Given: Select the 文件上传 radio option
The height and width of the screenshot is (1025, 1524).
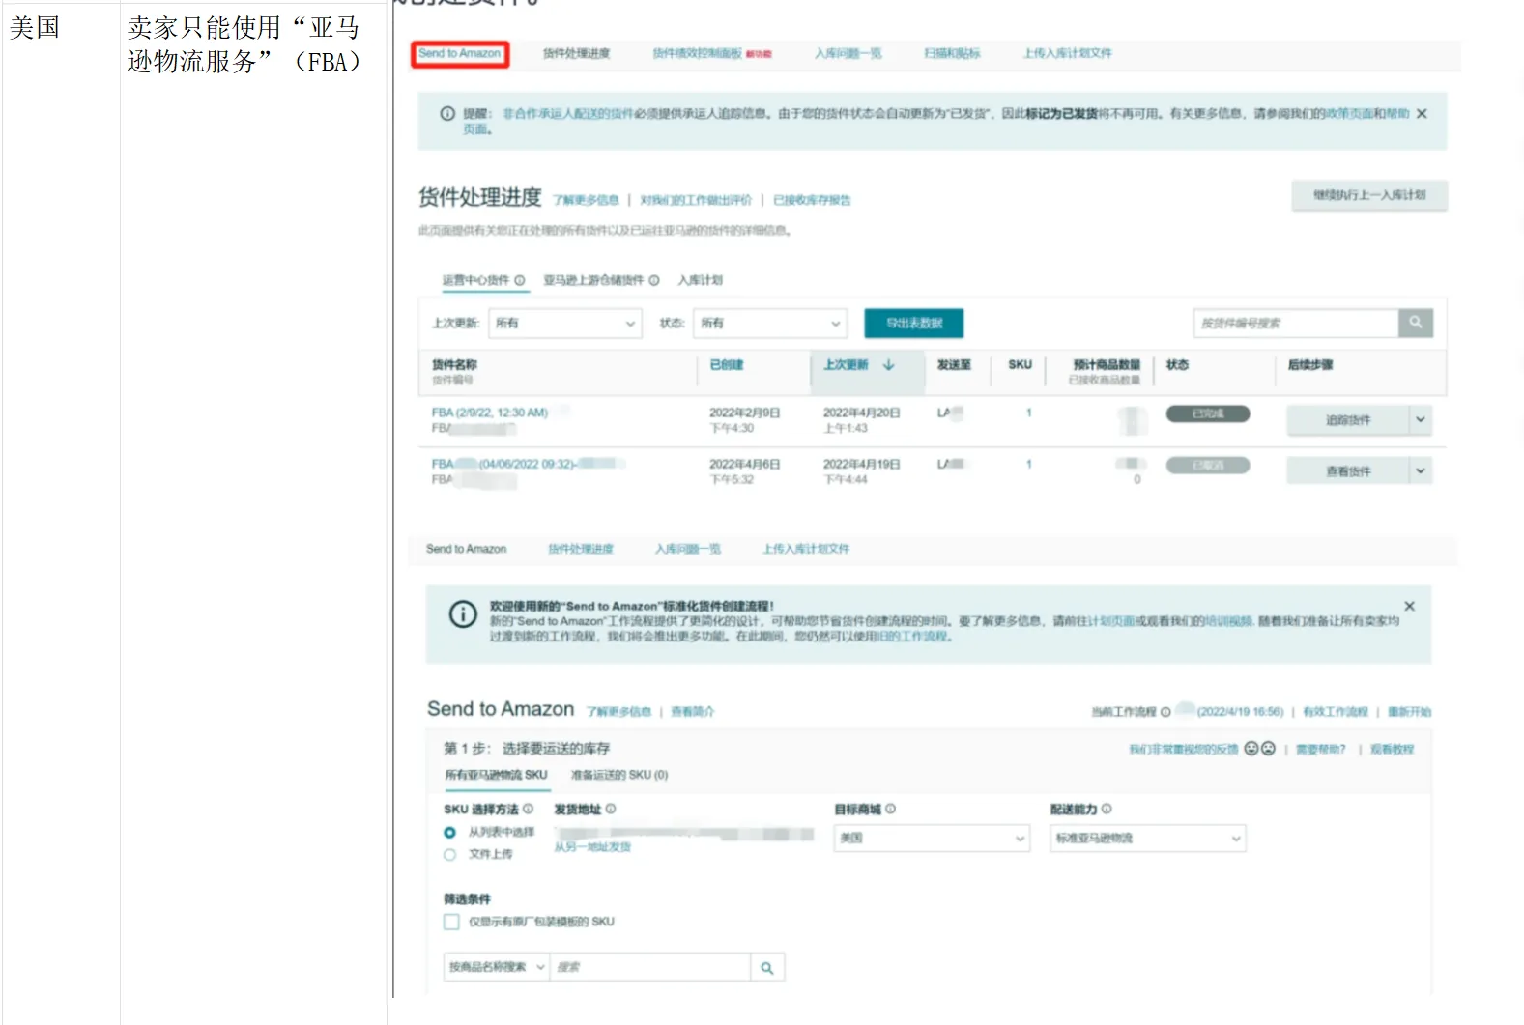Looking at the screenshot, I should (449, 855).
